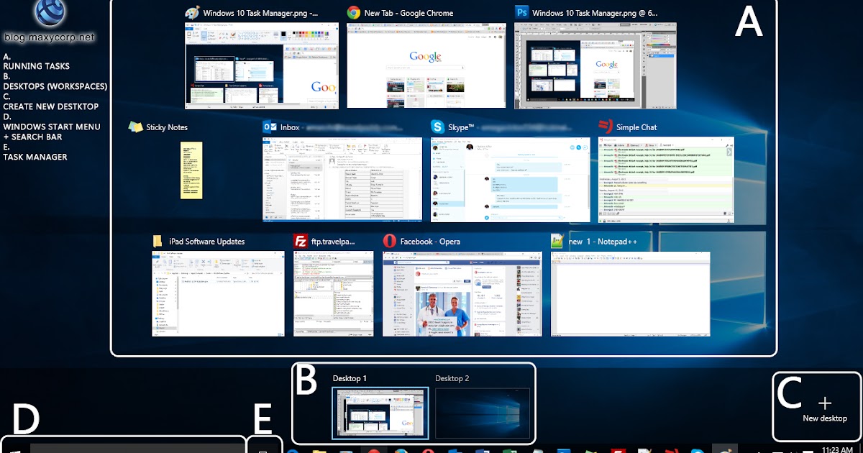
Task: Click the Notepad++ icon on the new 1 thumbnail
Action: (557, 241)
